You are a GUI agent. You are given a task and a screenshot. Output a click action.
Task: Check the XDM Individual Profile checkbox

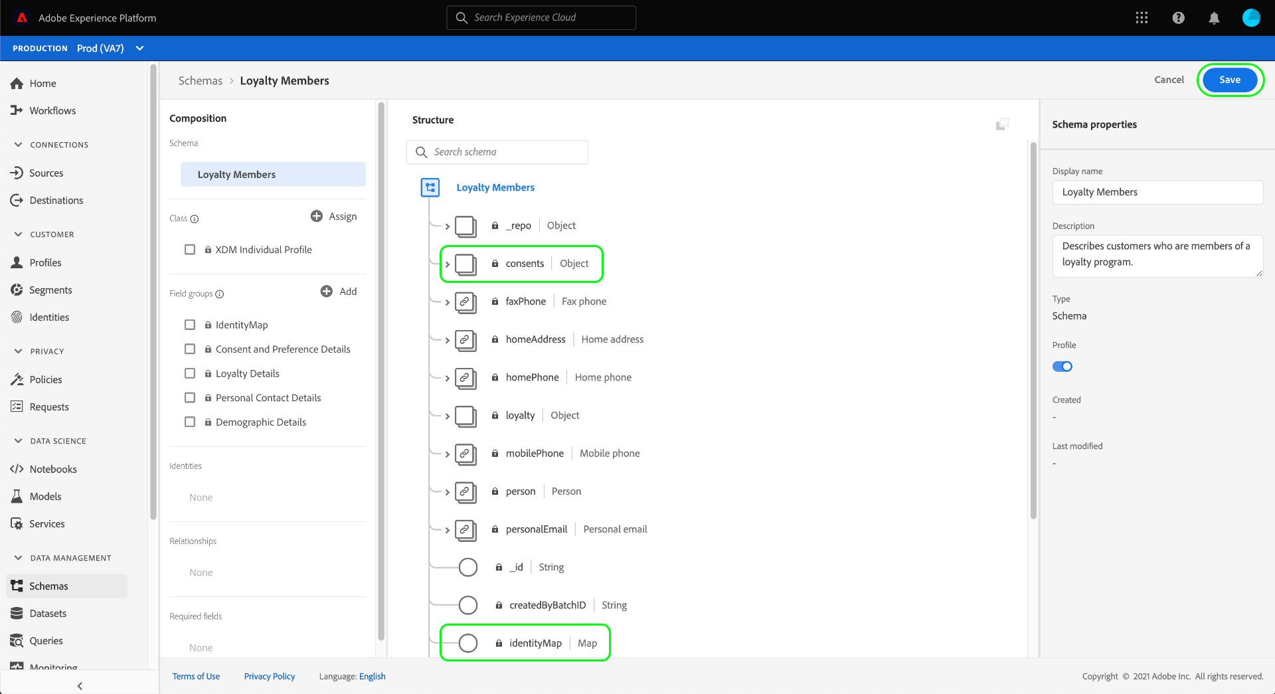(190, 250)
